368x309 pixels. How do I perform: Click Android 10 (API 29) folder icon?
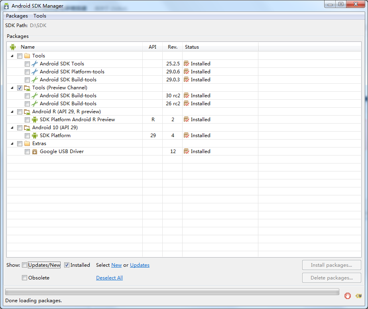[x=27, y=128]
